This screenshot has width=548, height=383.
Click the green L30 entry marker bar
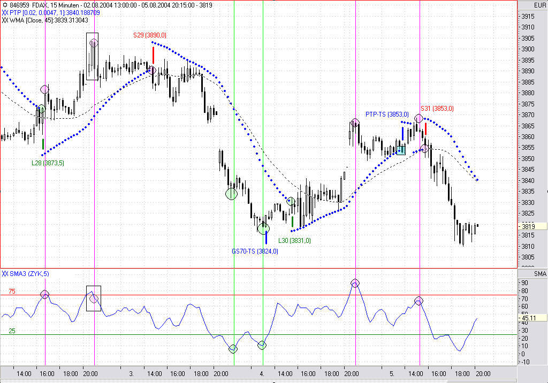pyautogui.click(x=293, y=221)
